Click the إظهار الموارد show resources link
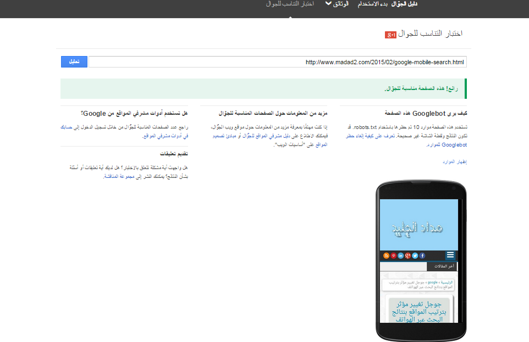This screenshot has height=342, width=529. (x=455, y=162)
